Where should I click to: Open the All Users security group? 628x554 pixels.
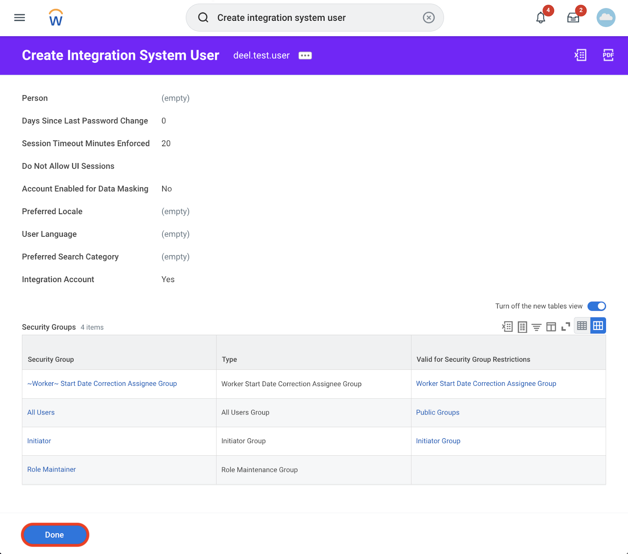pos(41,412)
